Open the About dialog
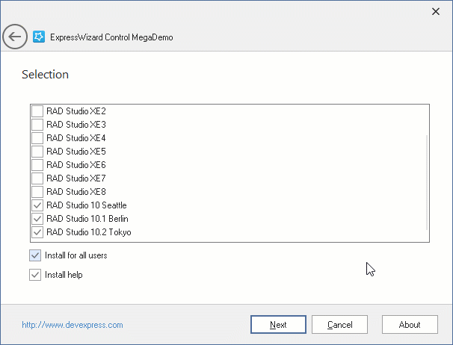 click(x=410, y=325)
